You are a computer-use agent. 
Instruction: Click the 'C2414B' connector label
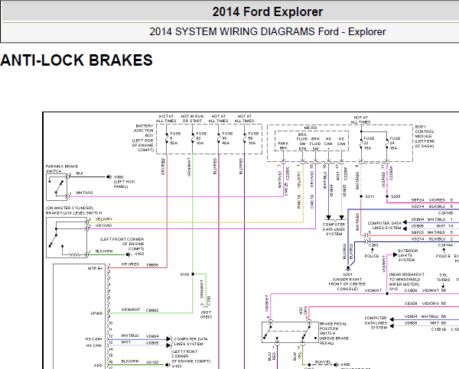(x=445, y=213)
